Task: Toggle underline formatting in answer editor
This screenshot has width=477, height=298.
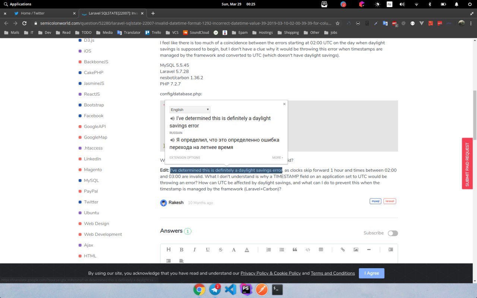Action: (x=208, y=250)
